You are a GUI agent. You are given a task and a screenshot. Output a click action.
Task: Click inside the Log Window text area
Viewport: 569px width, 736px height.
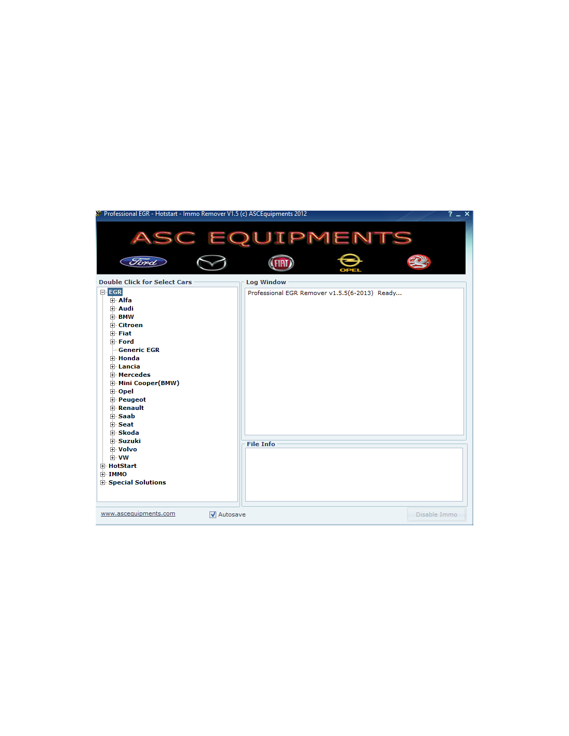pyautogui.click(x=354, y=361)
